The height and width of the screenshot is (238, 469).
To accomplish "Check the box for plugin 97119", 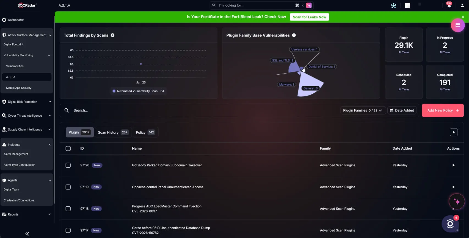I will [68, 187].
